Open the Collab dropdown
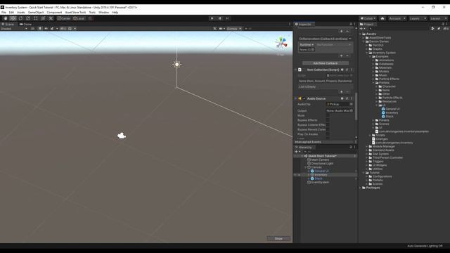 pos(368,18)
